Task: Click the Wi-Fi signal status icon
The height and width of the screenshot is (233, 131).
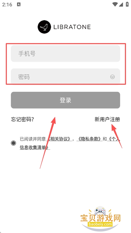Action: click(115, 4)
